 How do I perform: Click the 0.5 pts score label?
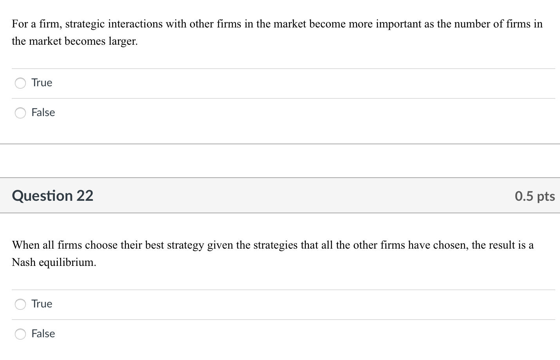pos(535,196)
